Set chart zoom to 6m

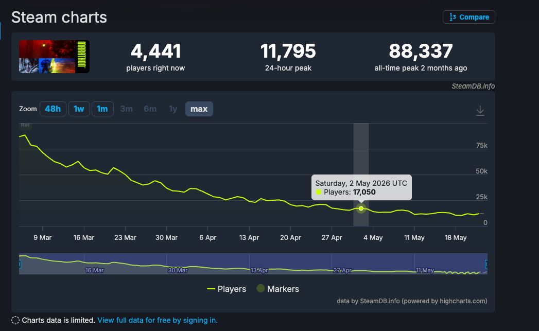click(x=150, y=109)
